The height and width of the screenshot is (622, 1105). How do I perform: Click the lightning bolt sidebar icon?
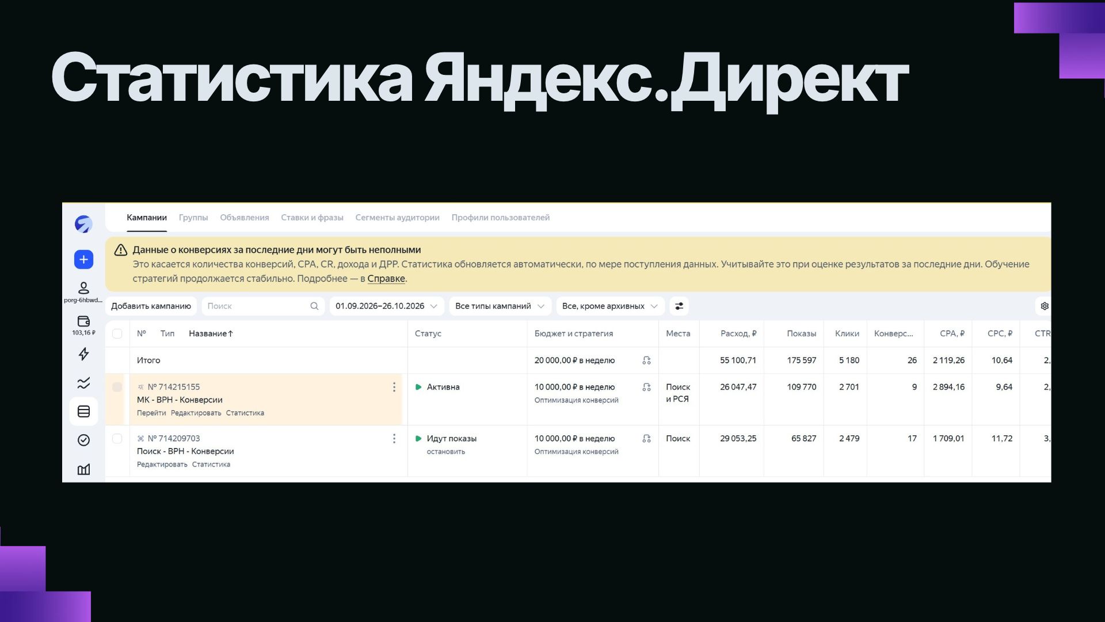[x=83, y=354]
